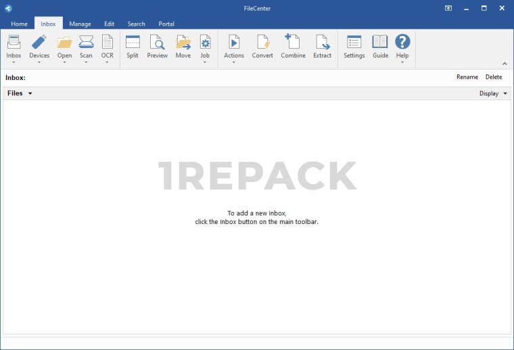Select the Combine files icon

point(293,43)
